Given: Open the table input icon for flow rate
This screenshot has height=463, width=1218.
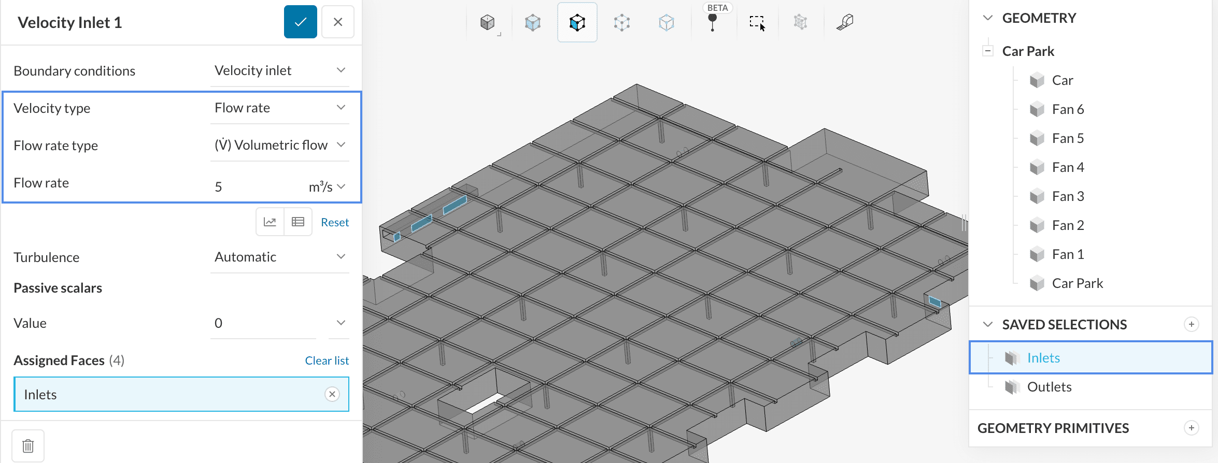Looking at the screenshot, I should (x=298, y=222).
